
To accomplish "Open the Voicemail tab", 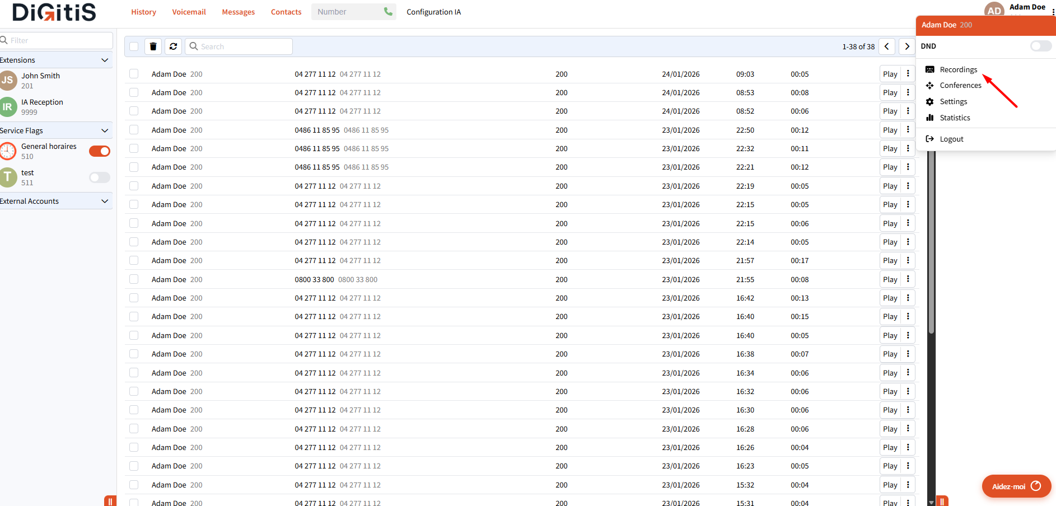I will 189,12.
